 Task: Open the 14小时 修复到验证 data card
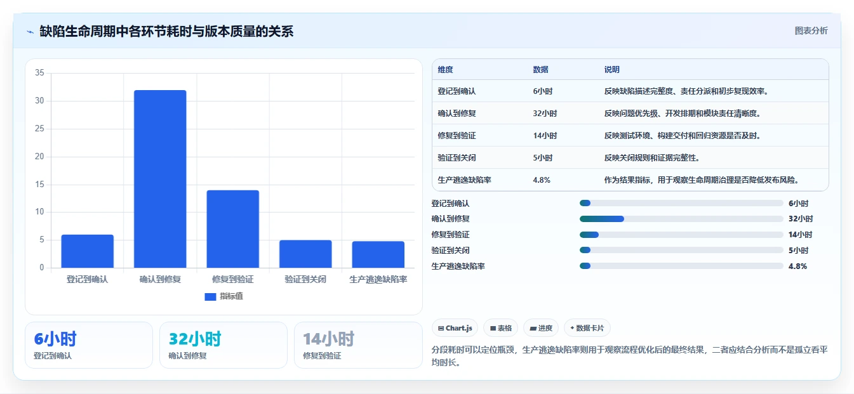[x=358, y=345]
